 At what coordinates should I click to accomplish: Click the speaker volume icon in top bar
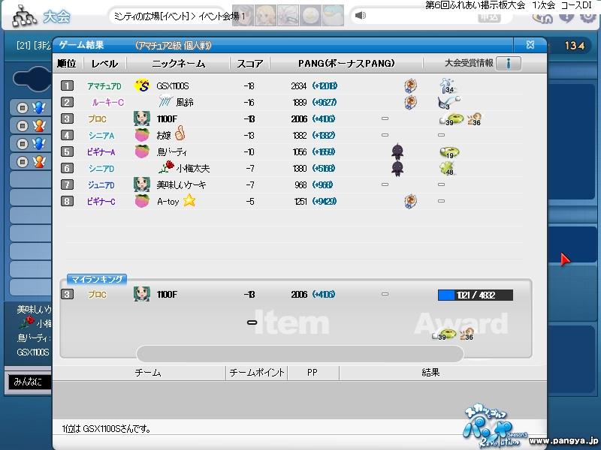tap(361, 16)
